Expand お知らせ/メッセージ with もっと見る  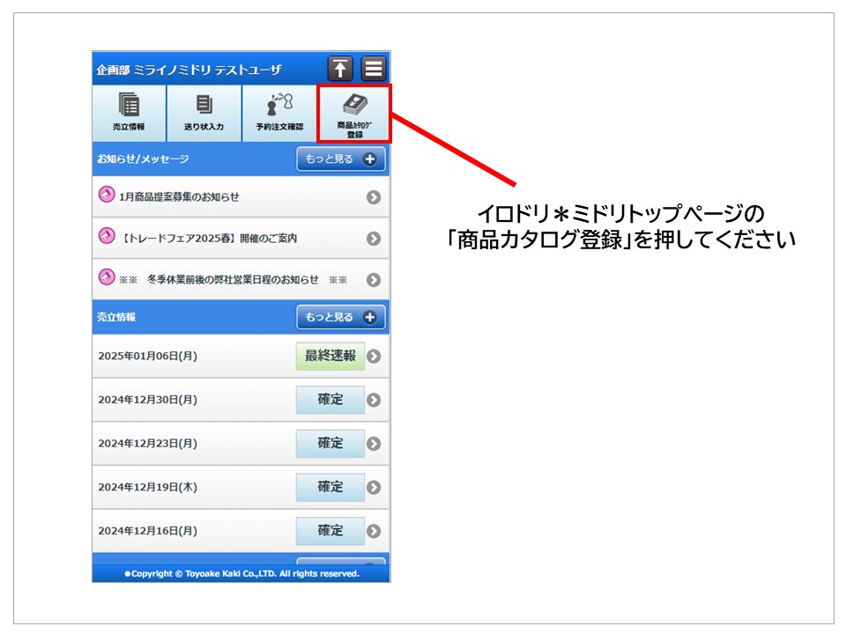click(340, 159)
